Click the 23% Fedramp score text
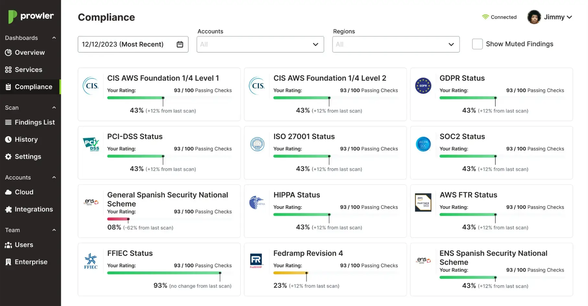This screenshot has height=306, width=588. click(x=280, y=286)
